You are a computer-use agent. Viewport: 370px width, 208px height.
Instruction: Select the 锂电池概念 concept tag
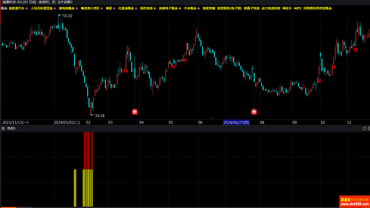66,8
